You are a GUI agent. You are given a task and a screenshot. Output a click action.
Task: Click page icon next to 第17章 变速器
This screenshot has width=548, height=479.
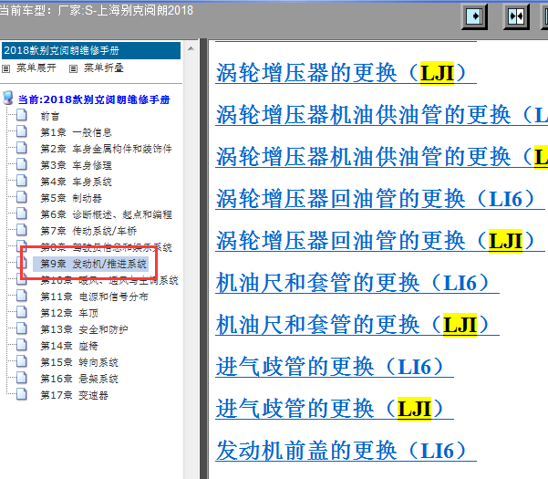22,394
